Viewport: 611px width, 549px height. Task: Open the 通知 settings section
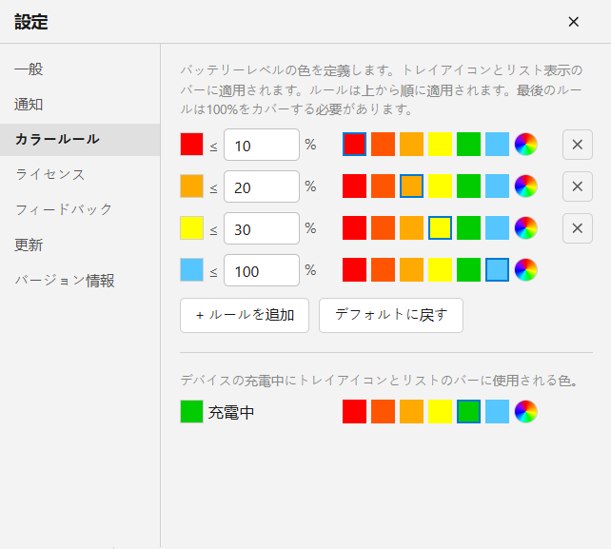(80, 105)
